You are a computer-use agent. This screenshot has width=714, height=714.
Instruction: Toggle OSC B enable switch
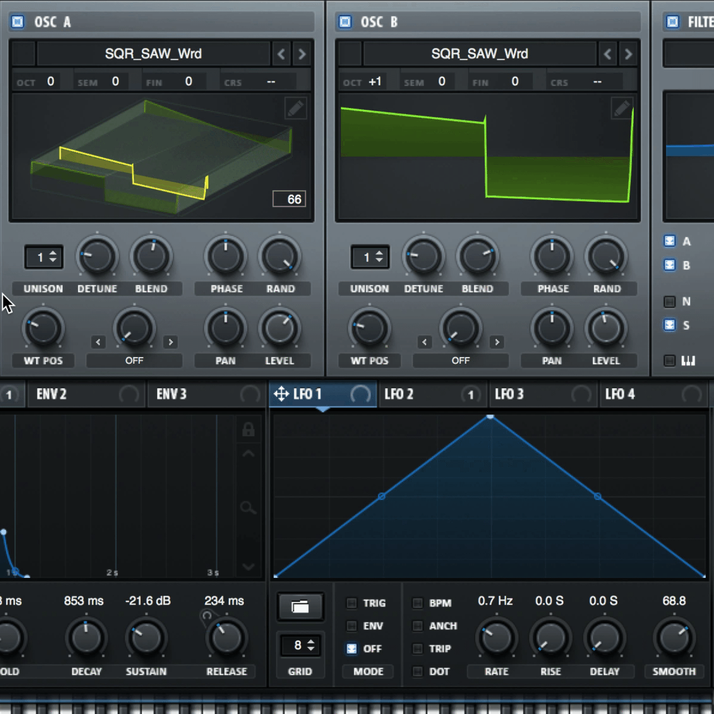[345, 22]
